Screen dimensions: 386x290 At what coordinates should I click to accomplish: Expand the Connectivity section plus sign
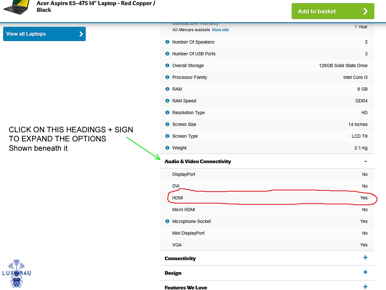[365, 258]
